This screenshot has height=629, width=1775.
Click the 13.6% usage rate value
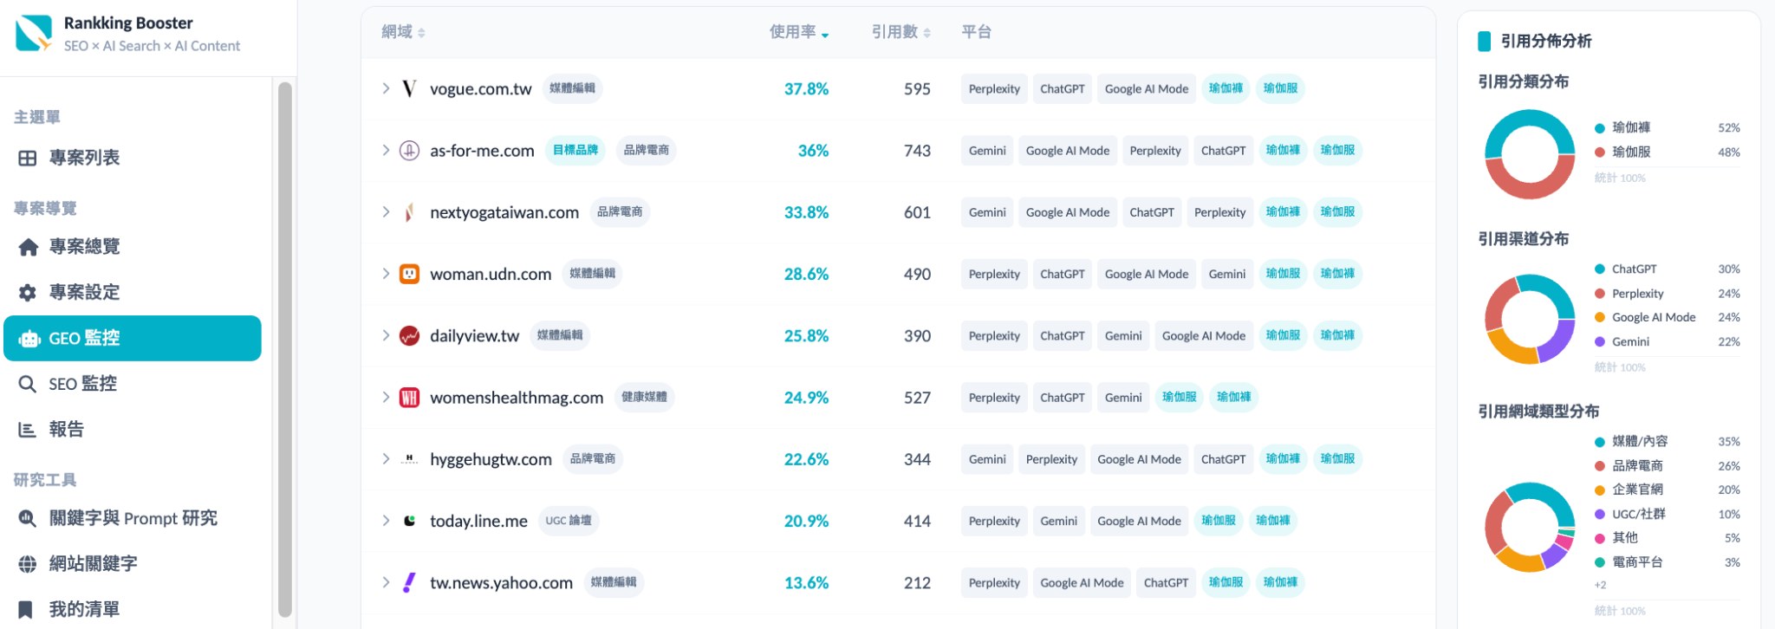pyautogui.click(x=806, y=583)
